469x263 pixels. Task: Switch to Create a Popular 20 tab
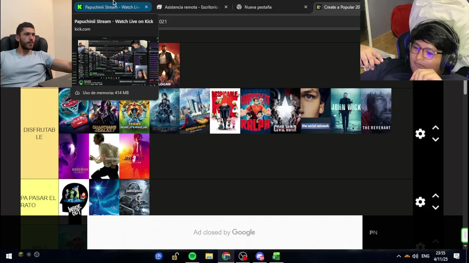pyautogui.click(x=337, y=7)
